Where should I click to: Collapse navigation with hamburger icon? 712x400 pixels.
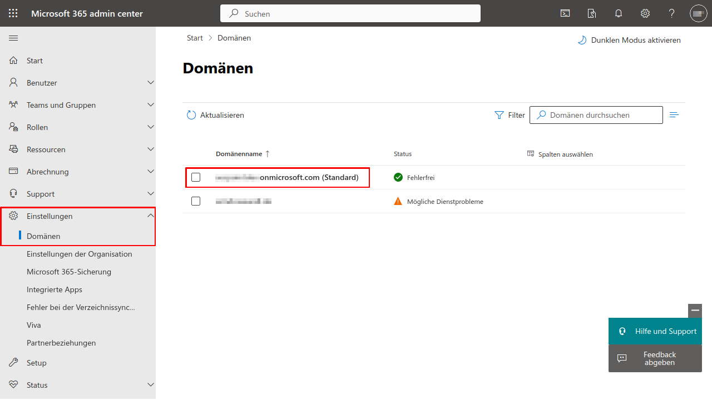(13, 38)
